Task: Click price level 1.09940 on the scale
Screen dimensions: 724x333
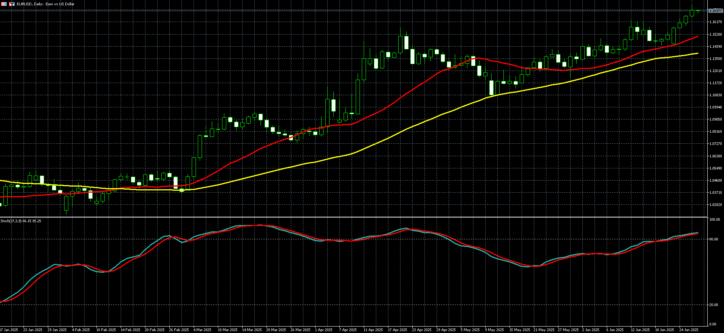Action: click(716, 107)
